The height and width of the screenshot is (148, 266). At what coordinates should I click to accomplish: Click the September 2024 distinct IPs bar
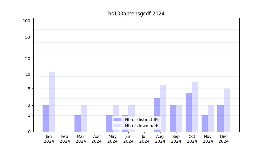coord(173,118)
